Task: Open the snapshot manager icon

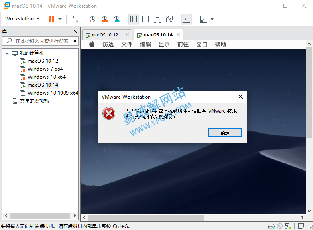Action: (x=116, y=19)
